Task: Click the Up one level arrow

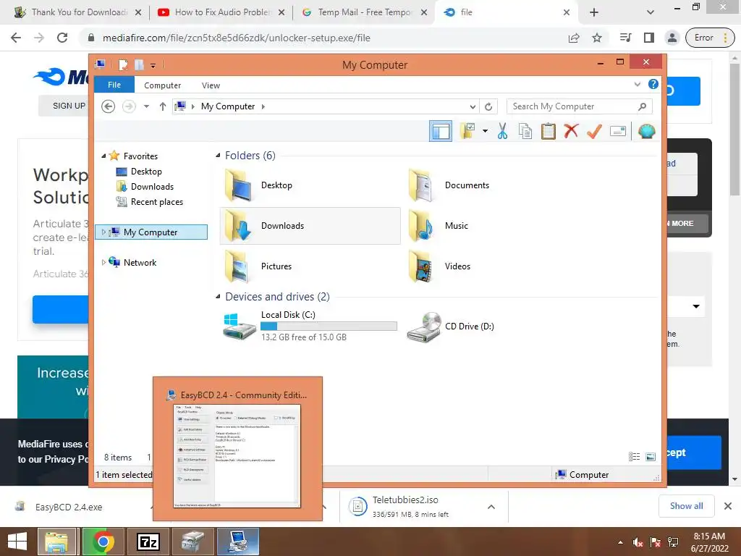Action: click(x=163, y=106)
